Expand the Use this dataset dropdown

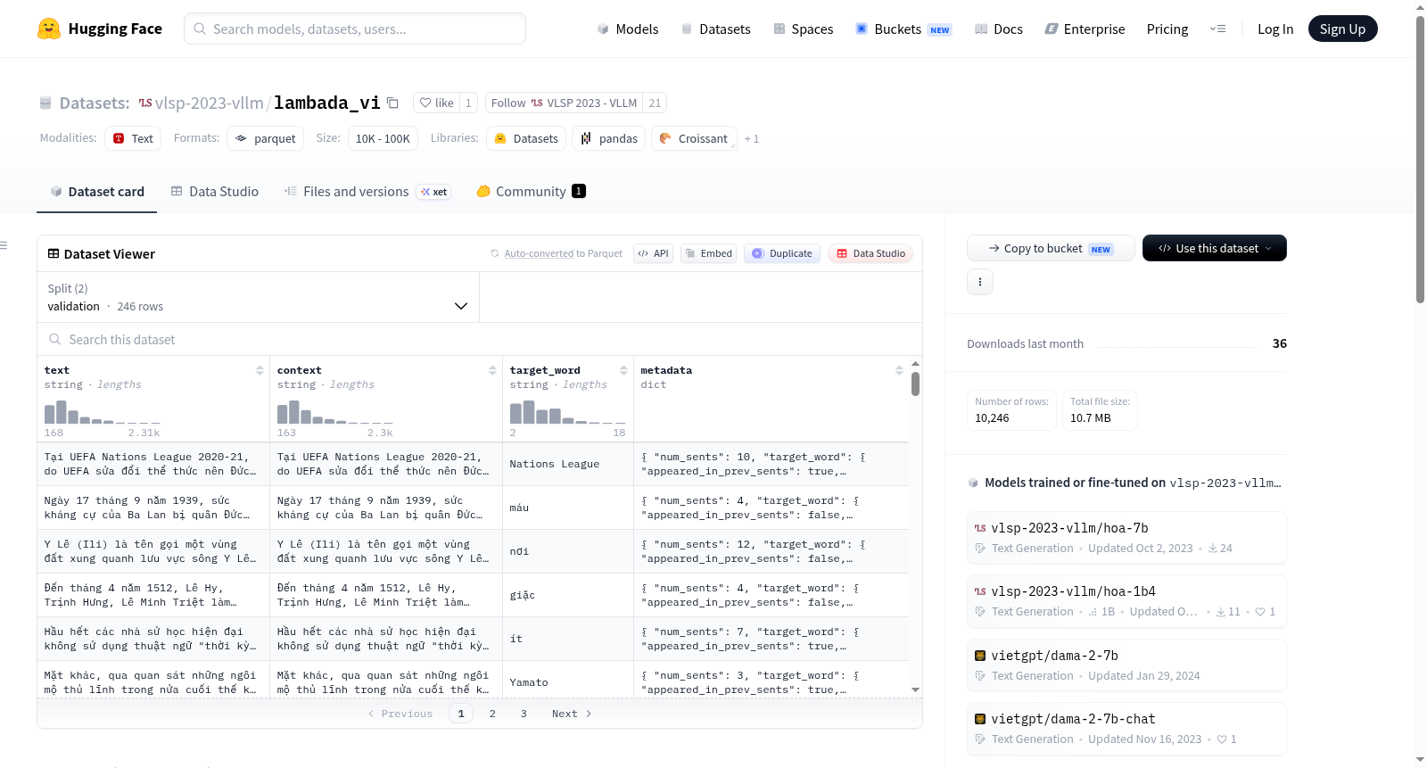[1214, 248]
